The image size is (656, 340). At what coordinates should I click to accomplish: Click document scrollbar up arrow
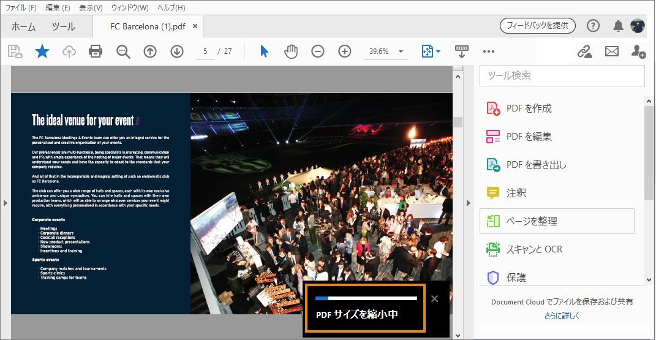(x=458, y=77)
